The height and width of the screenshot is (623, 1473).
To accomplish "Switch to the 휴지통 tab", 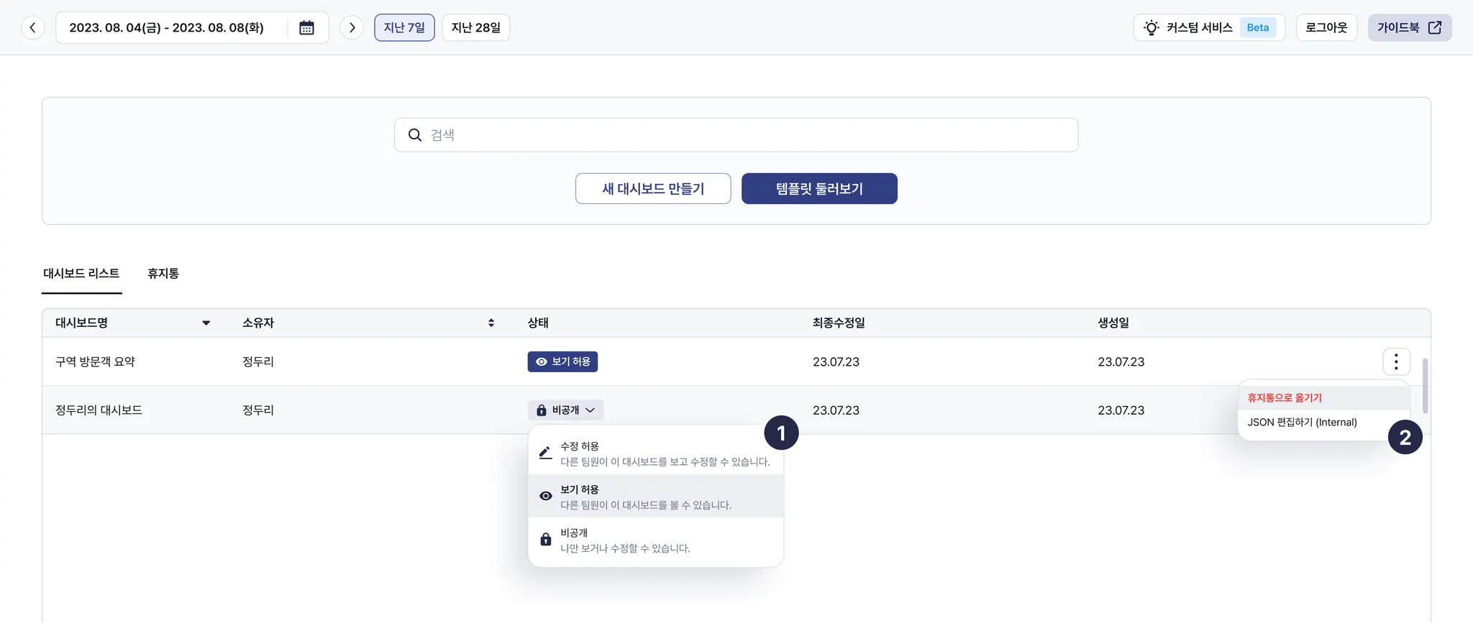I will click(163, 274).
